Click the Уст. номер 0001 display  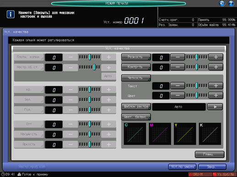(x=124, y=21)
